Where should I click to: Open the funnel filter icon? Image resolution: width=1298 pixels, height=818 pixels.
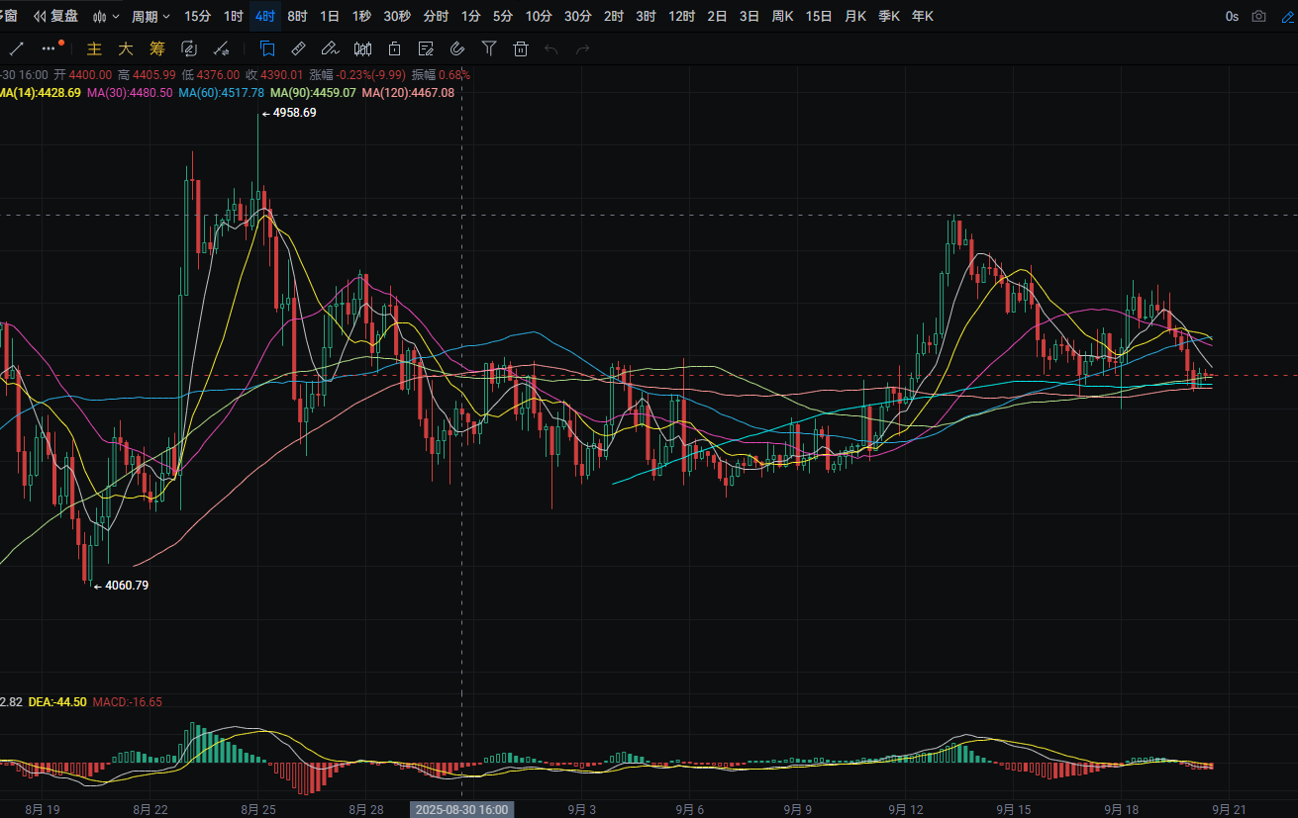click(489, 48)
